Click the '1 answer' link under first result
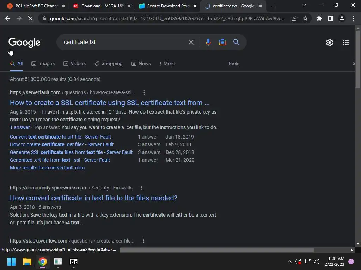The height and width of the screenshot is (270, 361). [x=20, y=127]
